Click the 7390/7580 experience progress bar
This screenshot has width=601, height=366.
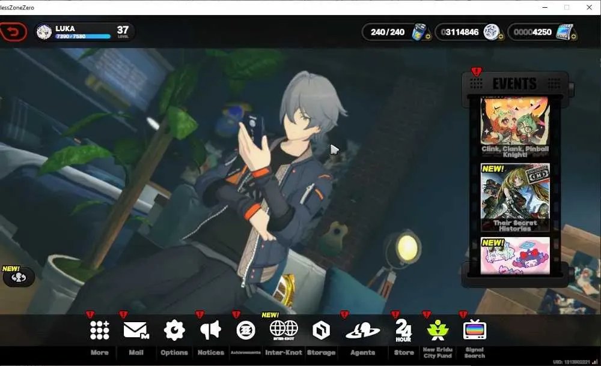click(x=83, y=37)
